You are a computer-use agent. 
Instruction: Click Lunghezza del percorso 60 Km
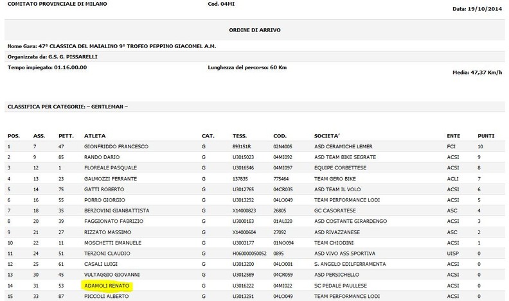247,68
